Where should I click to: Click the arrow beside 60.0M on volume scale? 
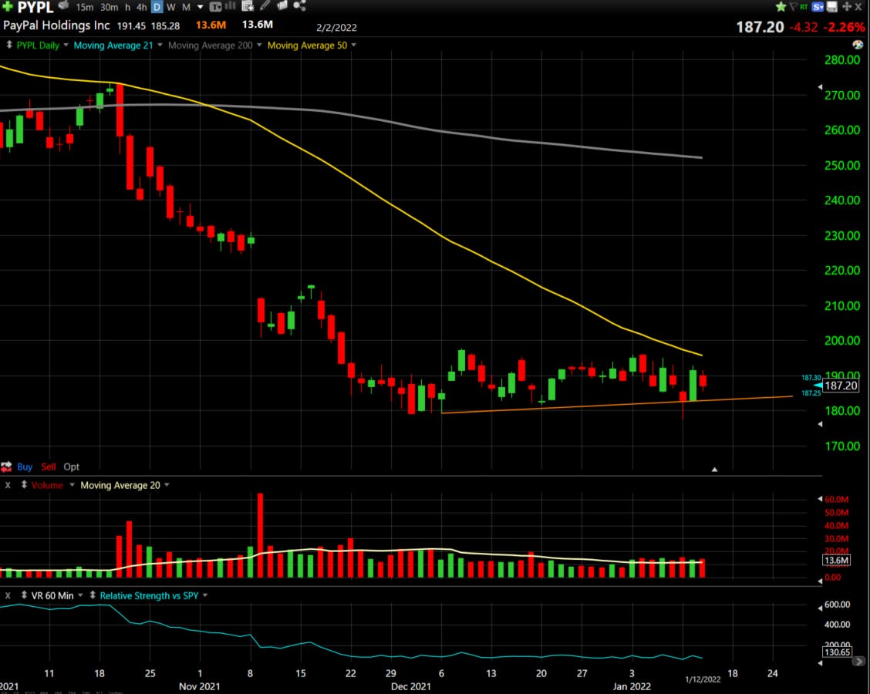click(x=820, y=499)
